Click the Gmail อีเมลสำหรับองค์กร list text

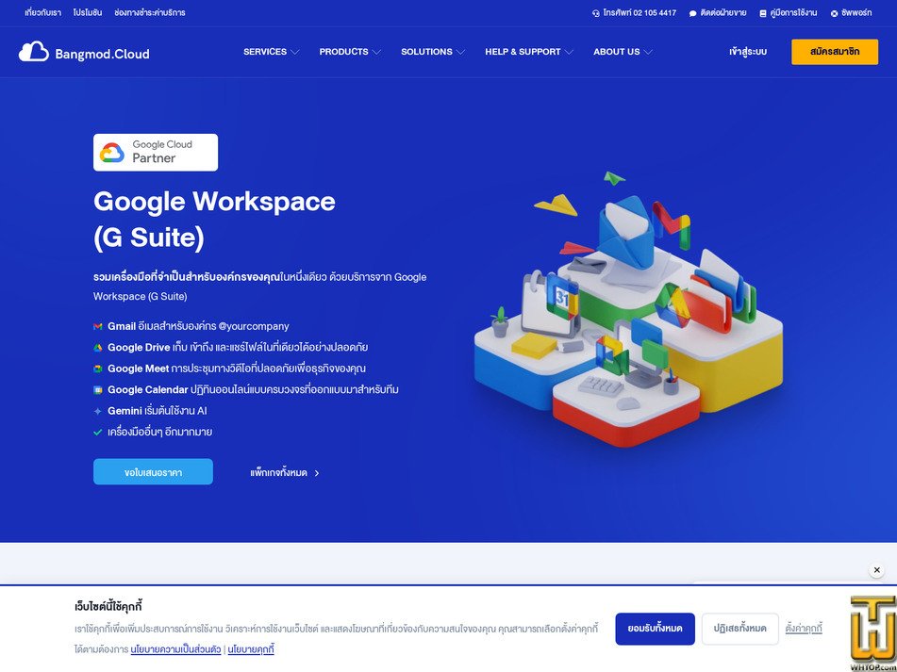[198, 326]
